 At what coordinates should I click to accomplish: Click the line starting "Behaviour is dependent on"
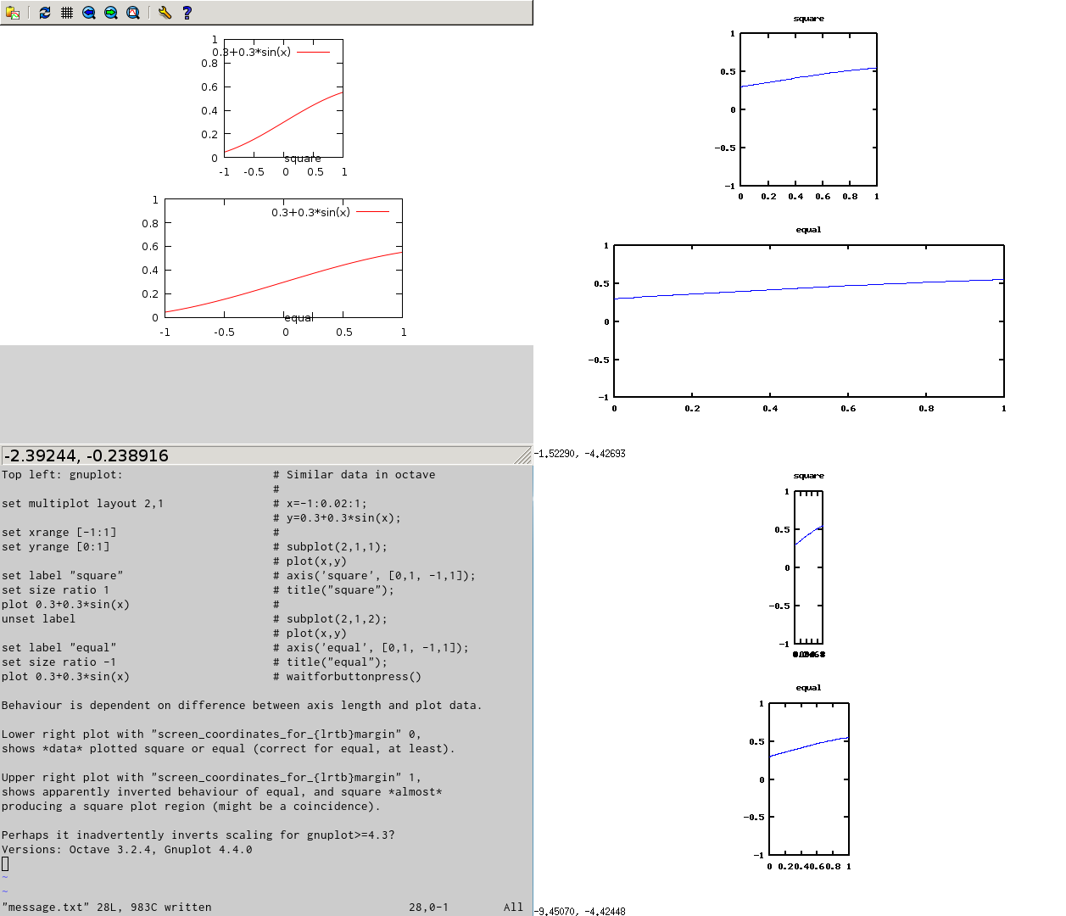pyautogui.click(x=243, y=706)
